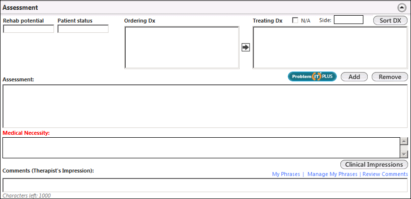411x199 pixels.
Task: Click the Medical Necessity scroll down arrow
Action: click(x=405, y=154)
